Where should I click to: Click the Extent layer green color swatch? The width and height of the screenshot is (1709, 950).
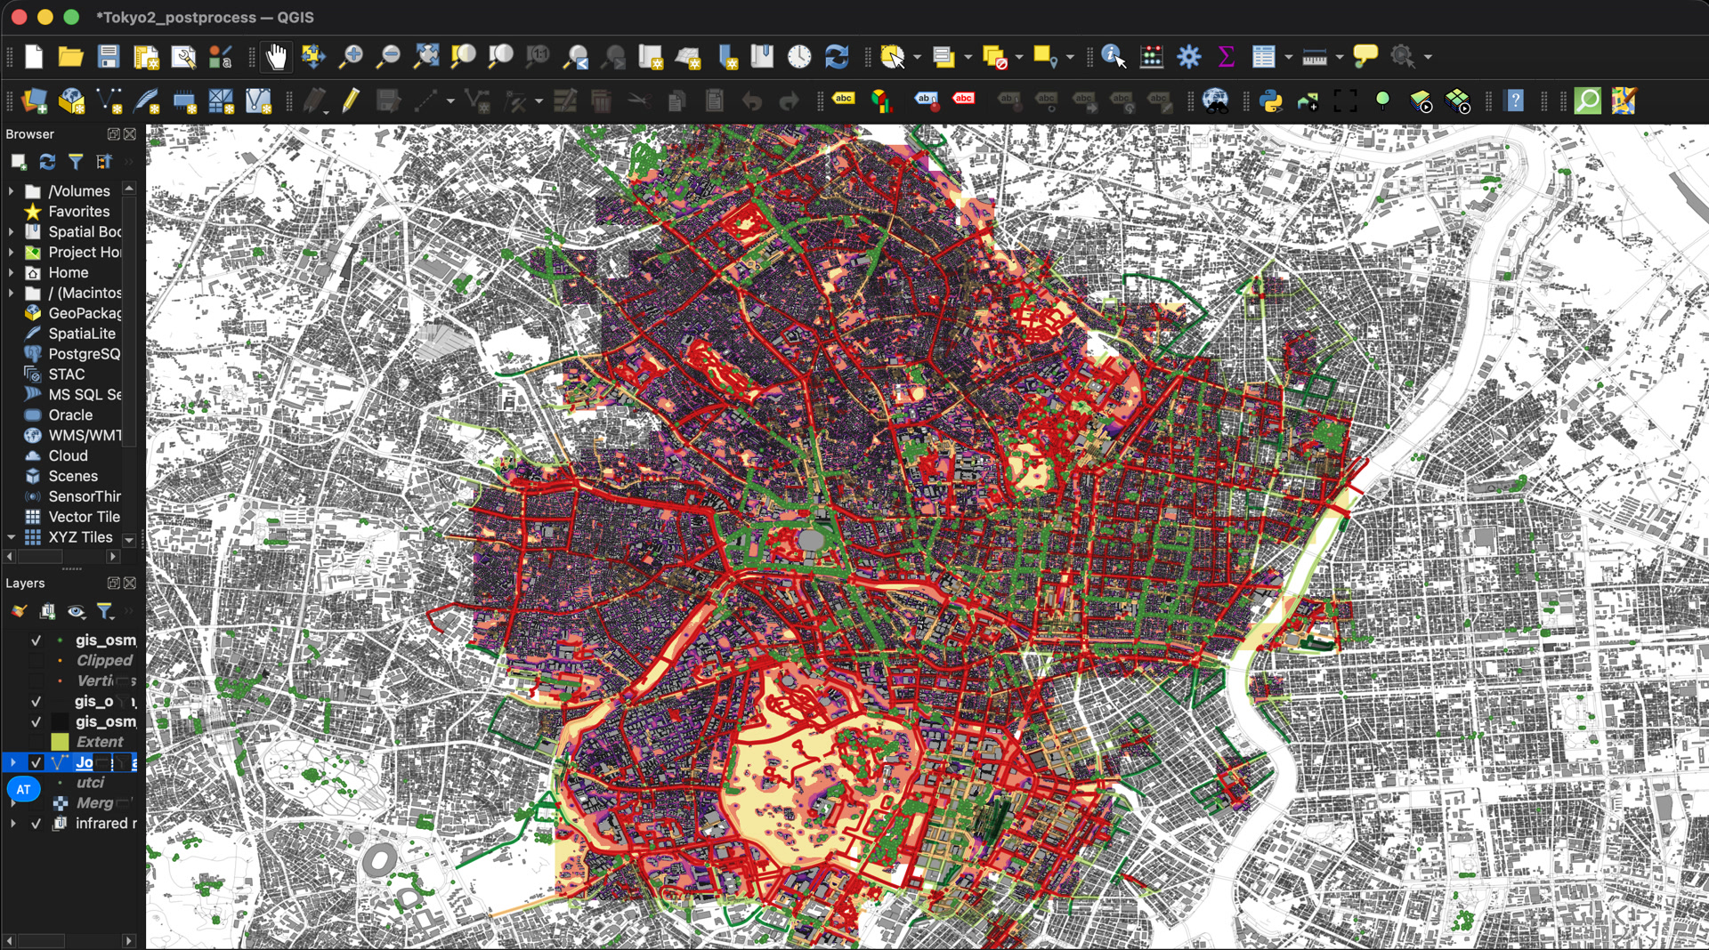[x=60, y=742]
